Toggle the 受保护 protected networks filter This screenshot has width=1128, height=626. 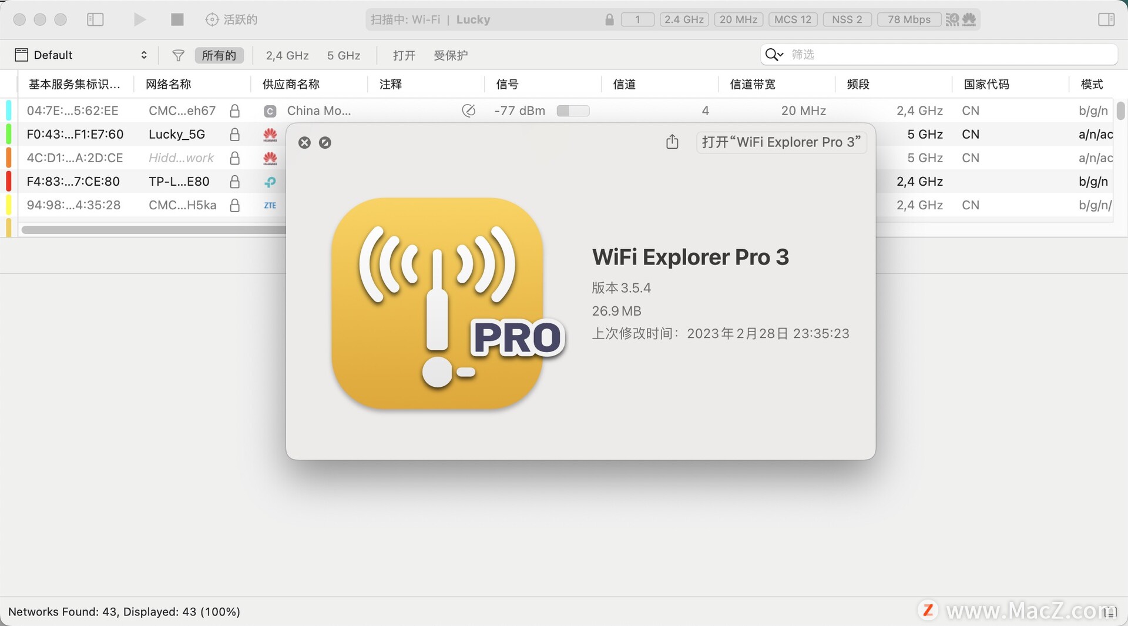click(x=451, y=55)
